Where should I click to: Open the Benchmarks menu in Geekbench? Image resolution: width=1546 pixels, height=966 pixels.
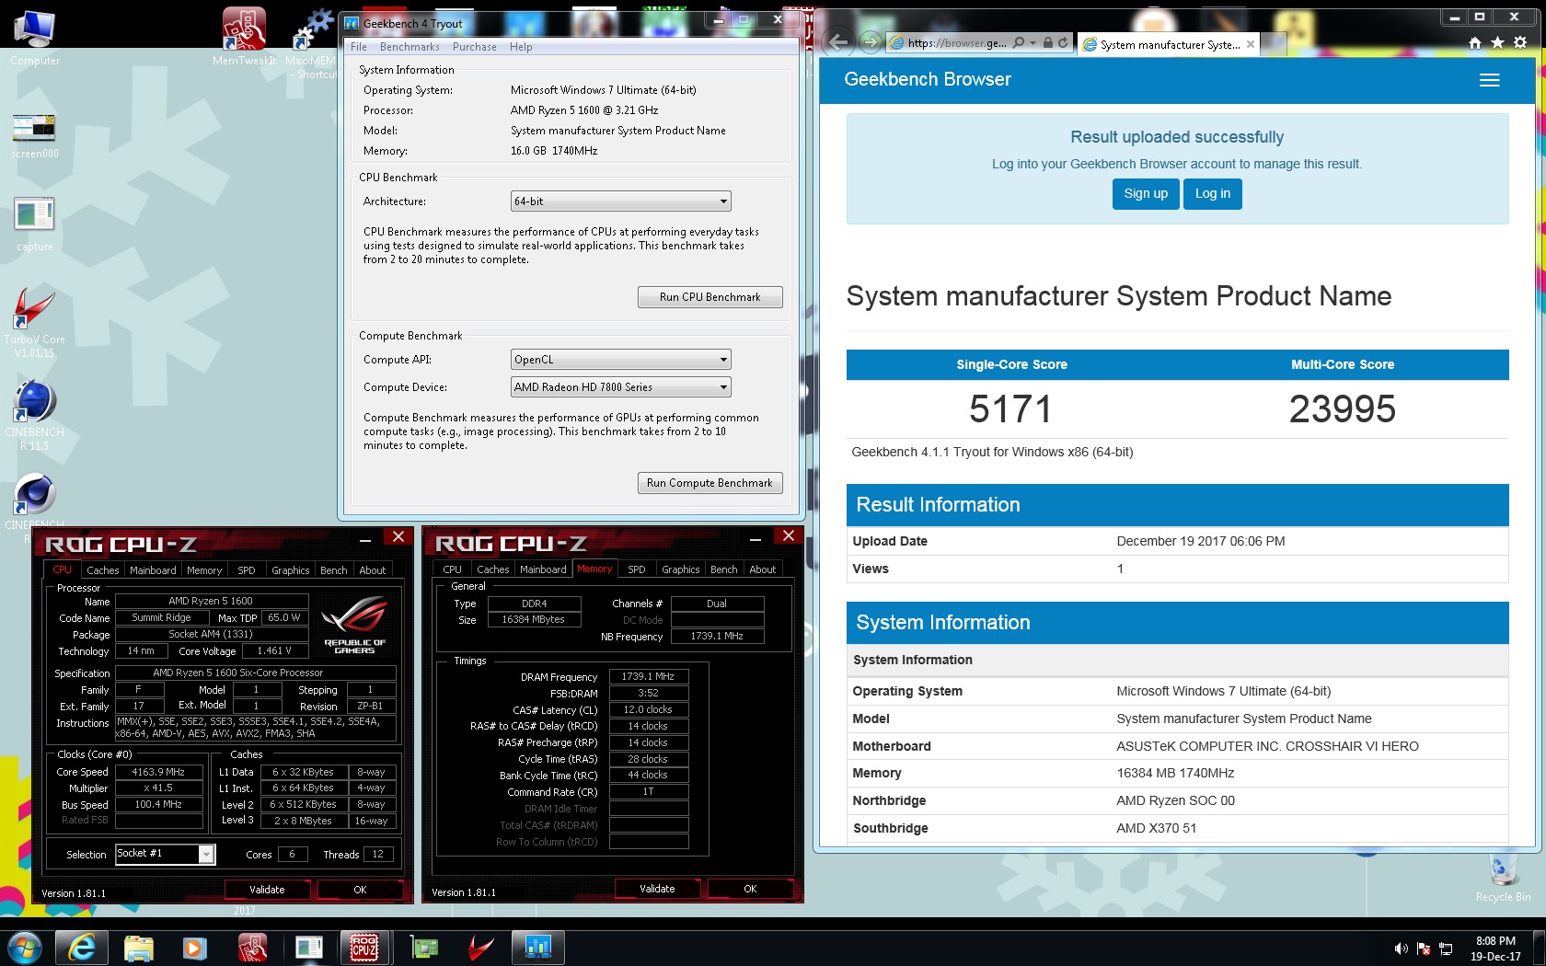(x=410, y=47)
